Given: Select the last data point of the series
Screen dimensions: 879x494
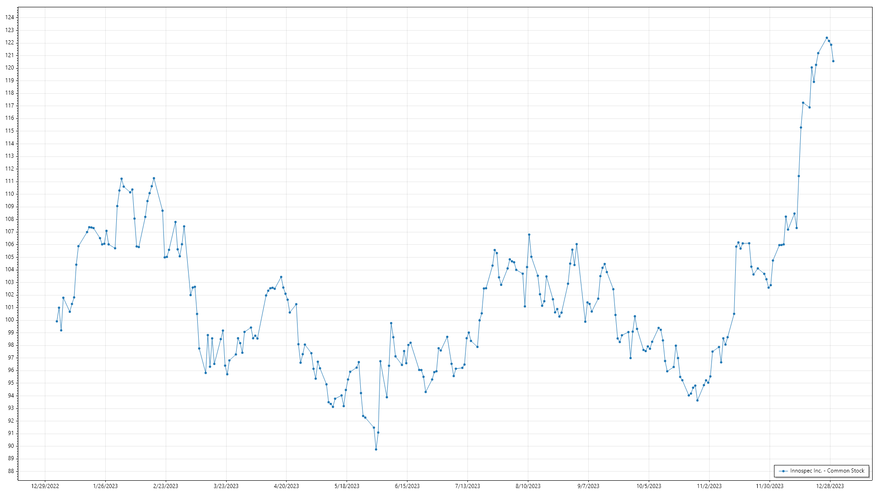Looking at the screenshot, I should (833, 61).
